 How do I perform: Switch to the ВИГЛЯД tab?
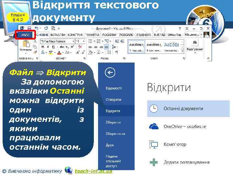tap(160, 35)
